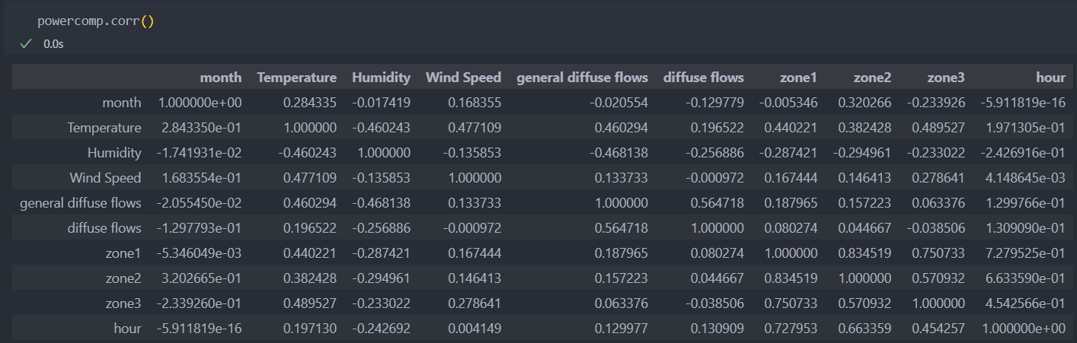
Task: Click the diffuse flows row label
Action: pyautogui.click(x=104, y=228)
